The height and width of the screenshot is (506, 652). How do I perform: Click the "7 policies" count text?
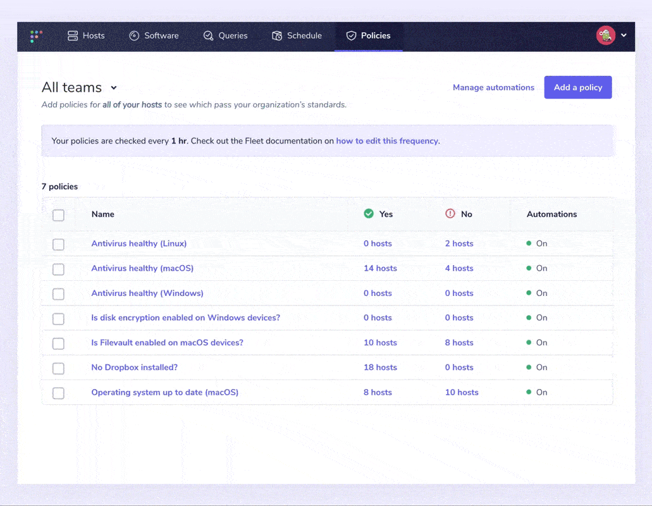(x=59, y=187)
